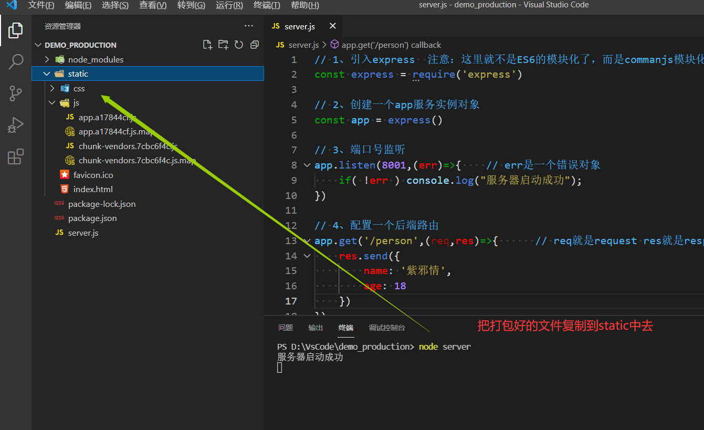Click the age value 18 in code

pyautogui.click(x=400, y=286)
